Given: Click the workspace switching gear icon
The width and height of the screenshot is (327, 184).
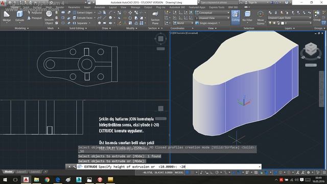Looking at the screenshot, I should coord(308,173).
